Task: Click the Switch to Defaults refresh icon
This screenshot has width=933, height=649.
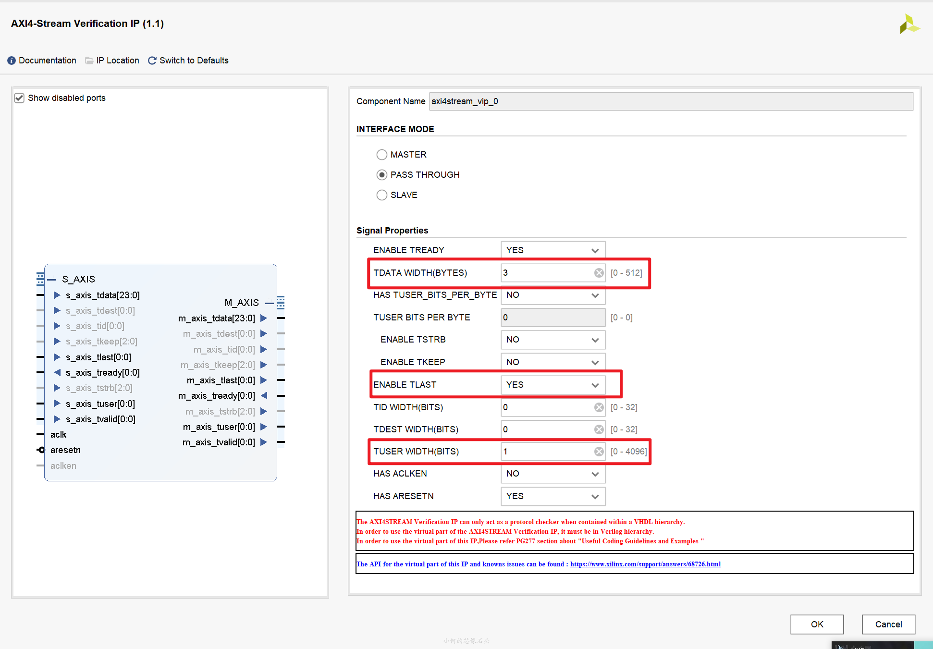Action: point(152,61)
